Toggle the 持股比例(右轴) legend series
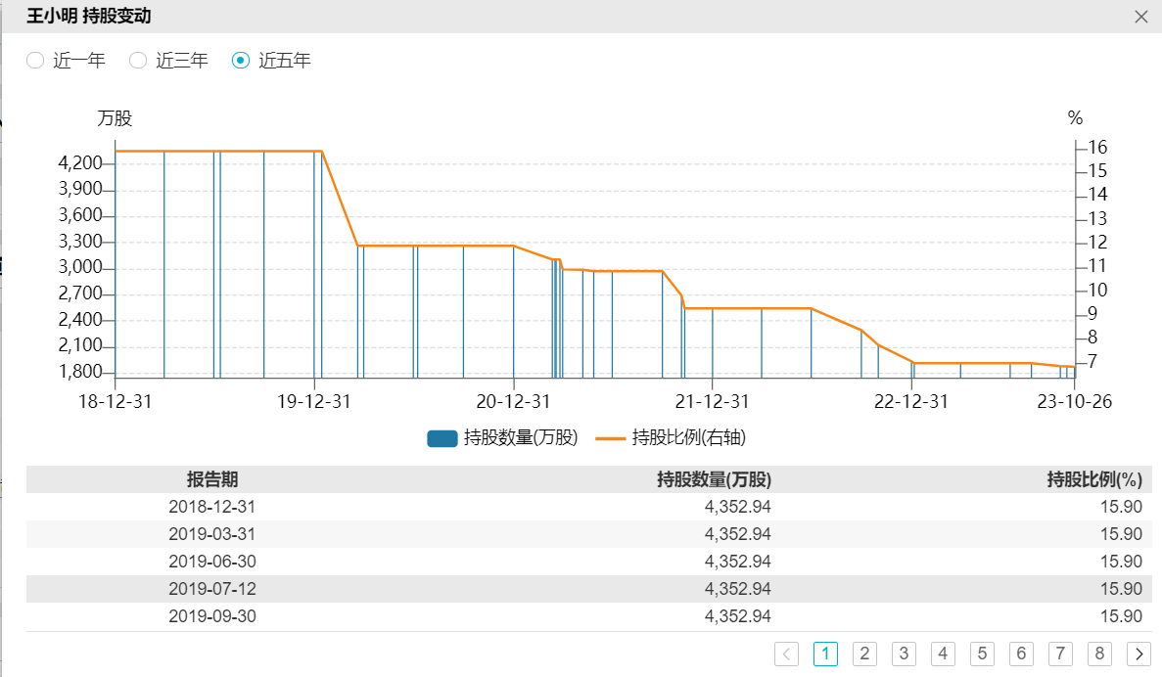 pos(671,437)
